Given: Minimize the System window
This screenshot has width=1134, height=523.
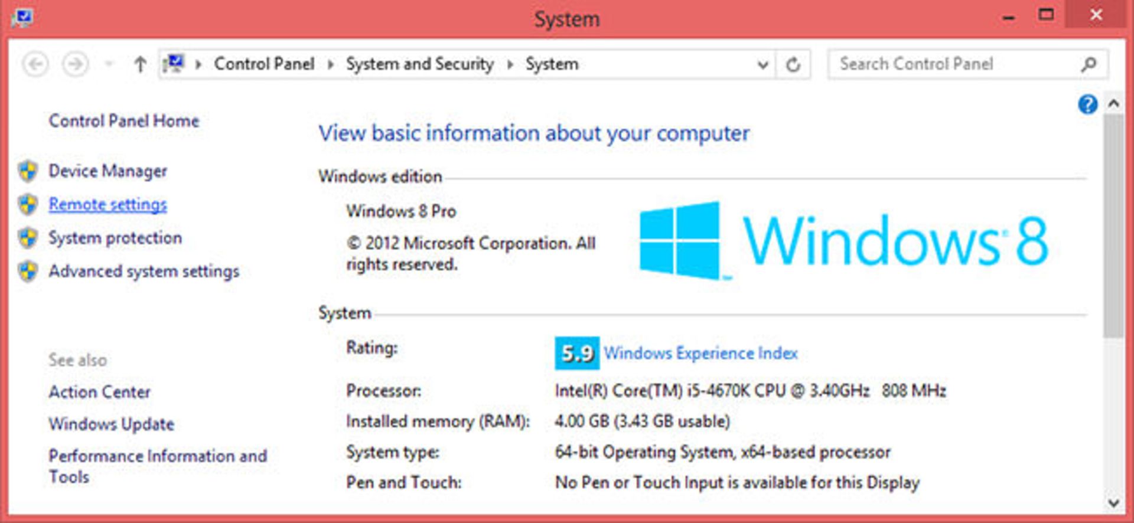Looking at the screenshot, I should (1009, 18).
